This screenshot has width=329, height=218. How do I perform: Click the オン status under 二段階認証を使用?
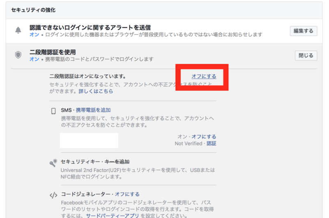point(34,59)
